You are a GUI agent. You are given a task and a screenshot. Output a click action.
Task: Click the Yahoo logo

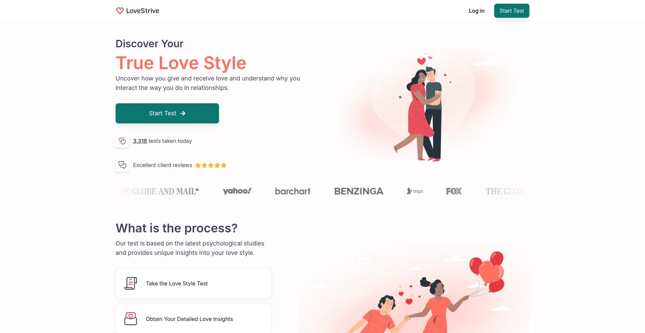tap(237, 191)
